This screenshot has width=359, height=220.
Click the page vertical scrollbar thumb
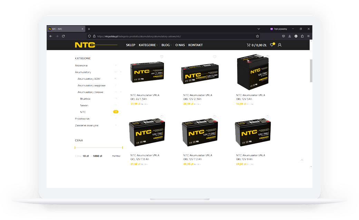coord(311,70)
